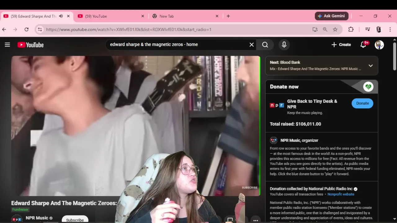Click the Fundraiser badge under title
Viewport: 397px width, 223px height.
[20, 210]
